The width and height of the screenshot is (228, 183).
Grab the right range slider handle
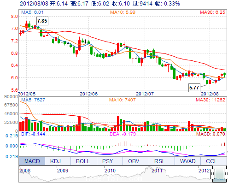(x=226, y=174)
